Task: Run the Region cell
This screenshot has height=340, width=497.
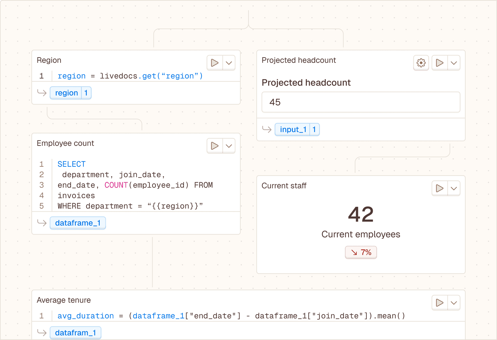Action: 215,63
